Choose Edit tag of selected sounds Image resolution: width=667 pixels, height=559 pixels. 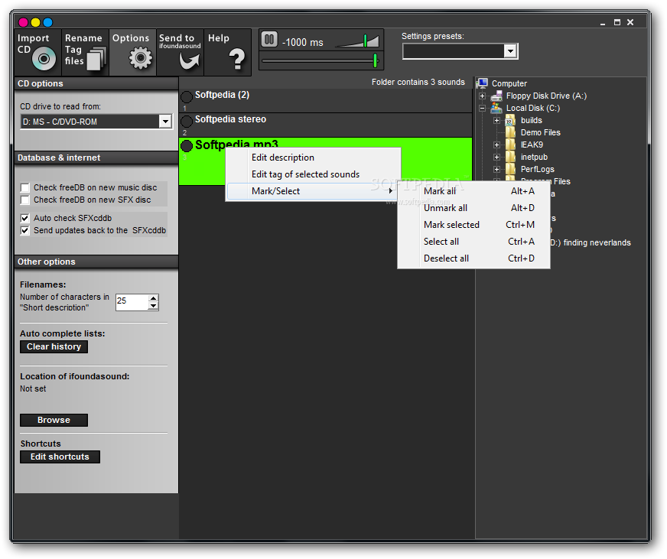(x=313, y=174)
